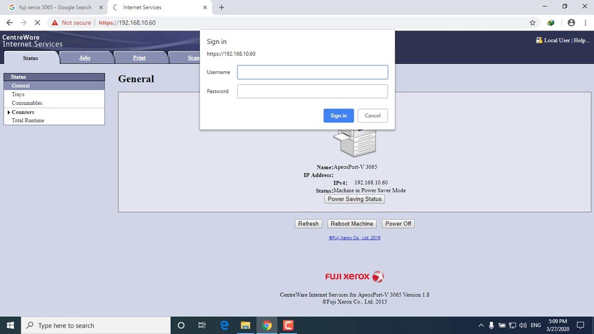Click the Chrome taskbar icon
The image size is (594, 334).
pyautogui.click(x=267, y=325)
